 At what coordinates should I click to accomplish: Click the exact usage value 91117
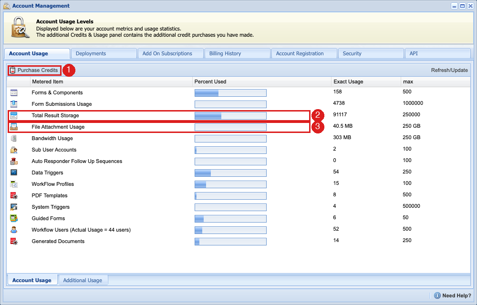[x=340, y=114]
